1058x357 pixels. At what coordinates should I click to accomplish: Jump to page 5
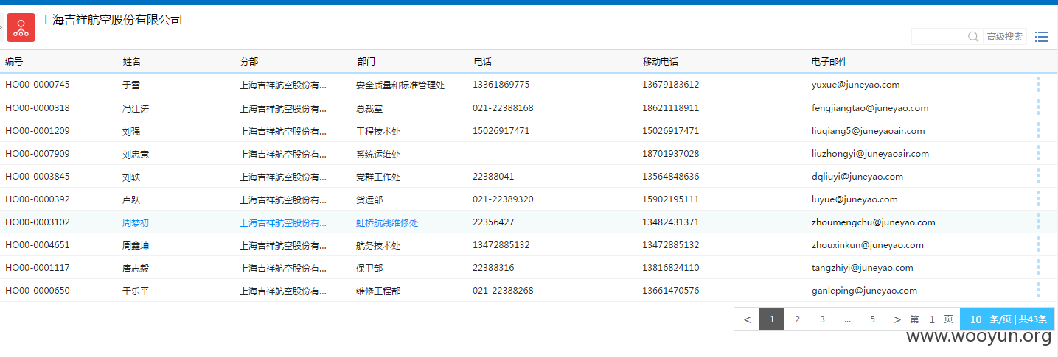tap(872, 319)
